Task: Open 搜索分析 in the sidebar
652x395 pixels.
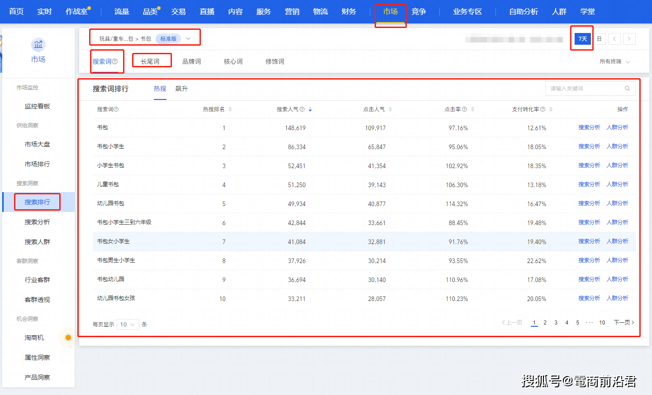Action: 38,222
